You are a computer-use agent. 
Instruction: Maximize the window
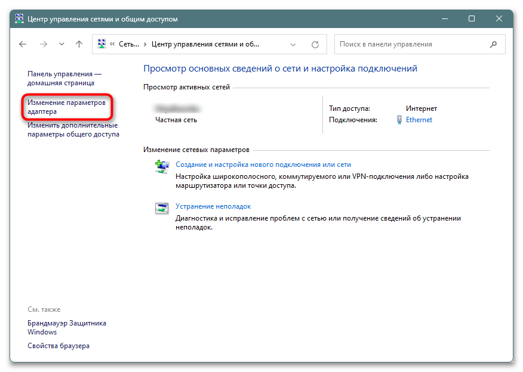[472, 18]
